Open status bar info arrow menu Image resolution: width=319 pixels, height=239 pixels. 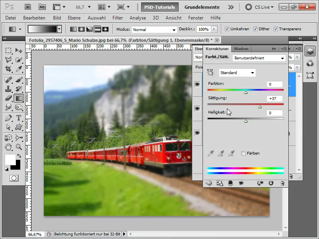(124, 234)
